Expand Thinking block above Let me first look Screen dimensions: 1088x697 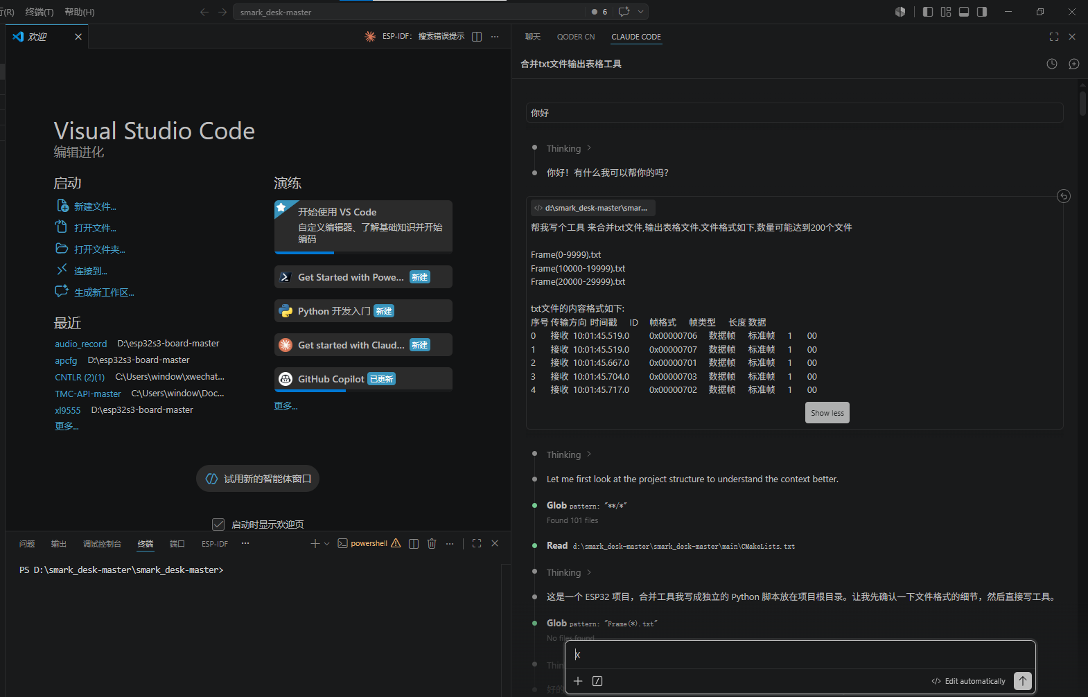click(x=569, y=455)
